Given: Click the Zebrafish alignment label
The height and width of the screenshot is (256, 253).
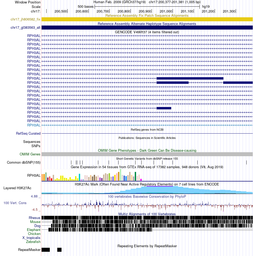Looking at the screenshot, I should pyautogui.click(x=33, y=242).
